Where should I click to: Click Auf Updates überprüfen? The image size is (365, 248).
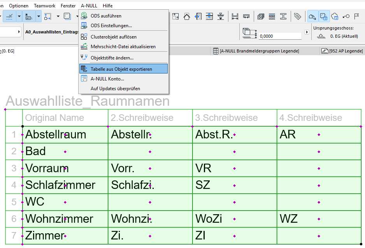click(115, 89)
